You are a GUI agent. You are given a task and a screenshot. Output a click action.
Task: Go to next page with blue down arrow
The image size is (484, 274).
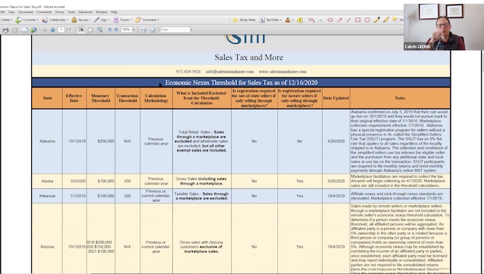(x=53, y=30)
